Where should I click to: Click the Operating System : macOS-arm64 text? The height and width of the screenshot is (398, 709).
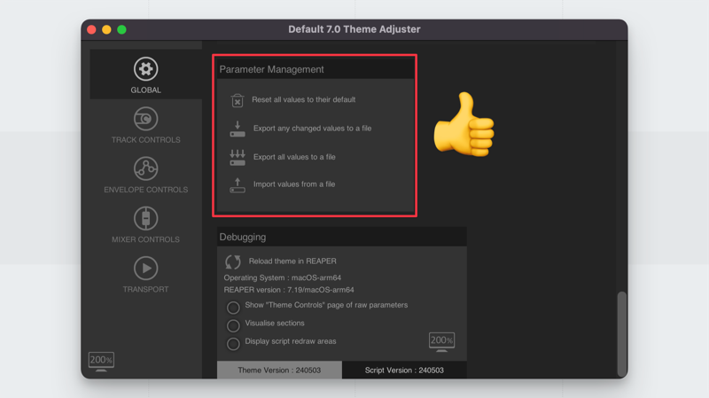click(283, 277)
